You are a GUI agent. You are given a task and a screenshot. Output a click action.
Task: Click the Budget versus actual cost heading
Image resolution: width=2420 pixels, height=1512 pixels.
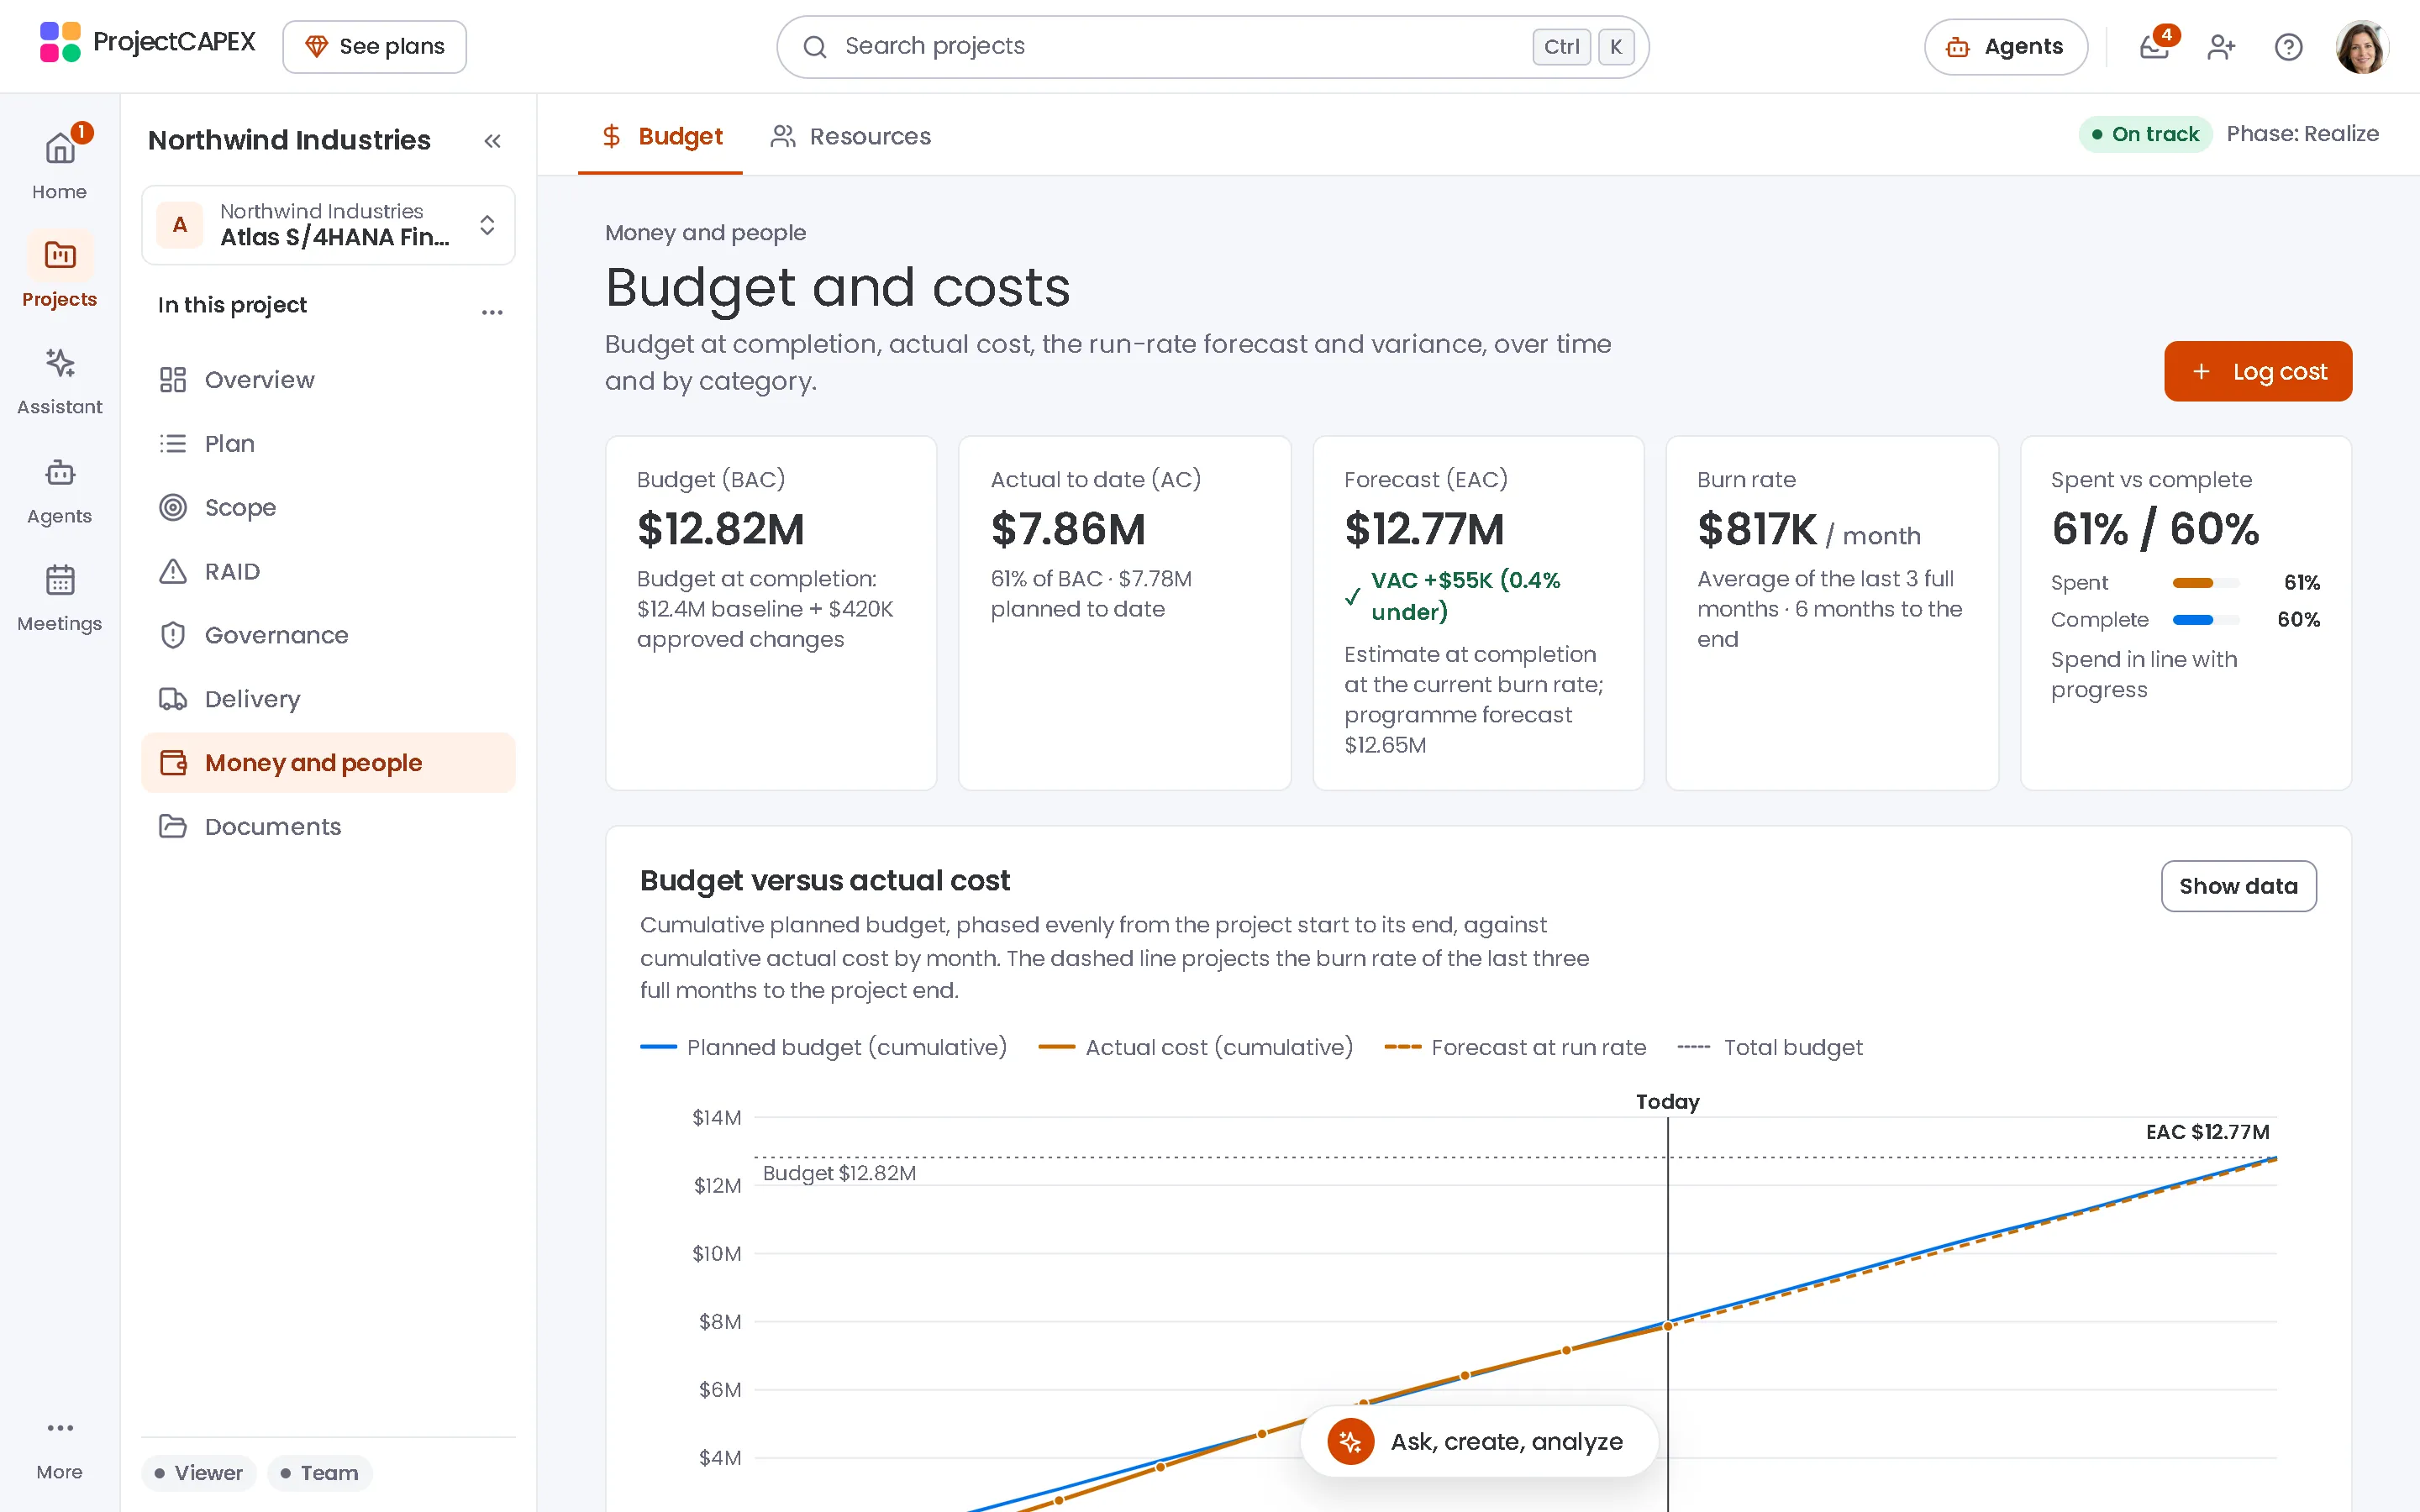point(825,881)
